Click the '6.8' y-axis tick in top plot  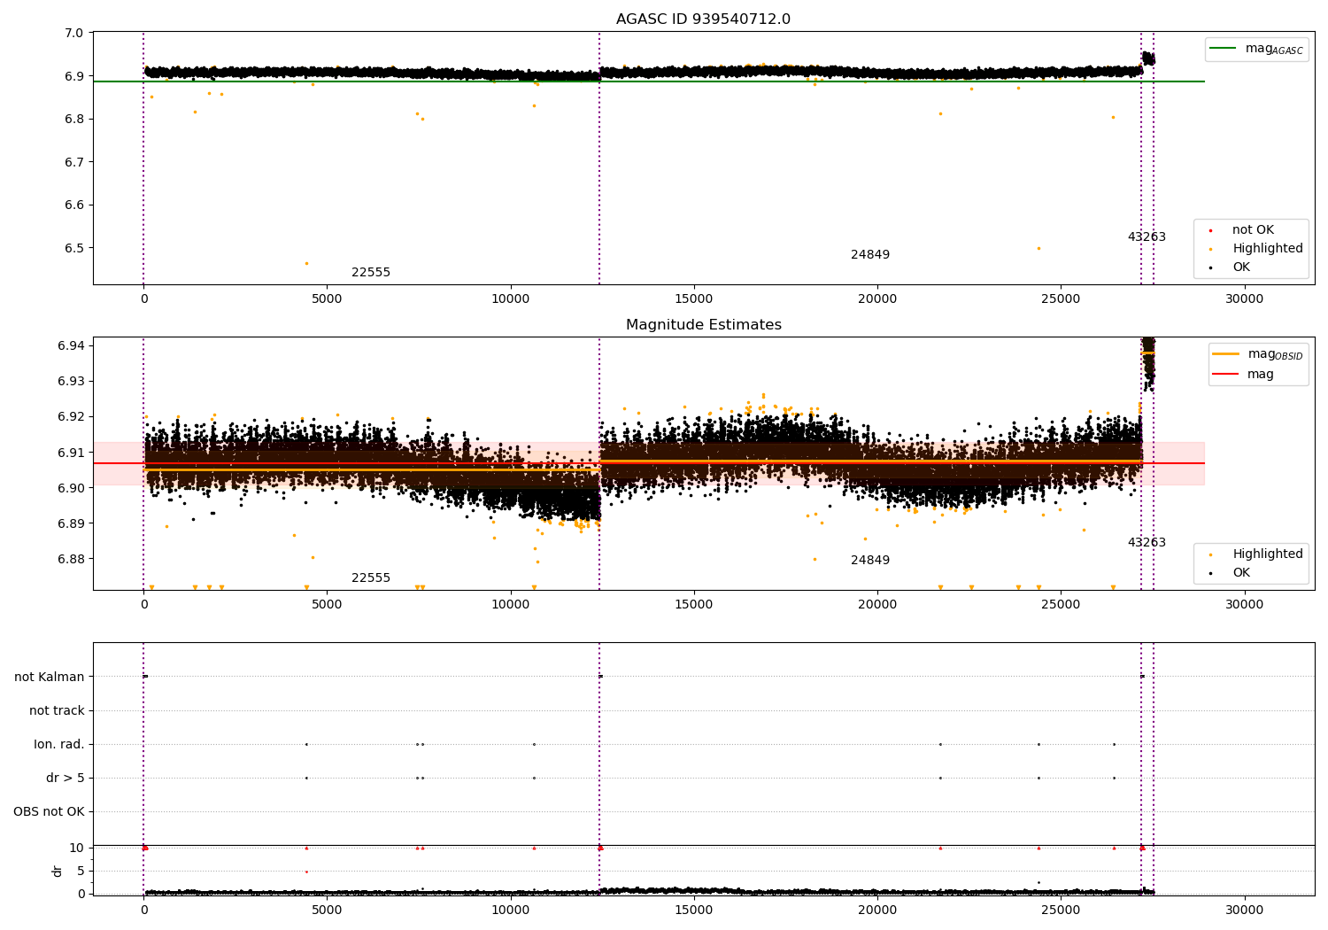pos(74,120)
